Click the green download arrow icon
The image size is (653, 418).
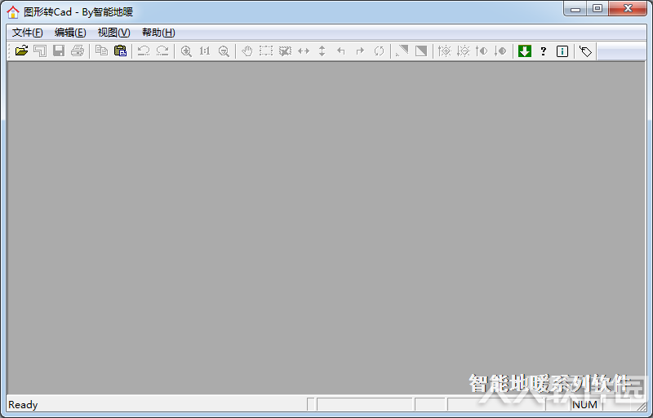525,51
